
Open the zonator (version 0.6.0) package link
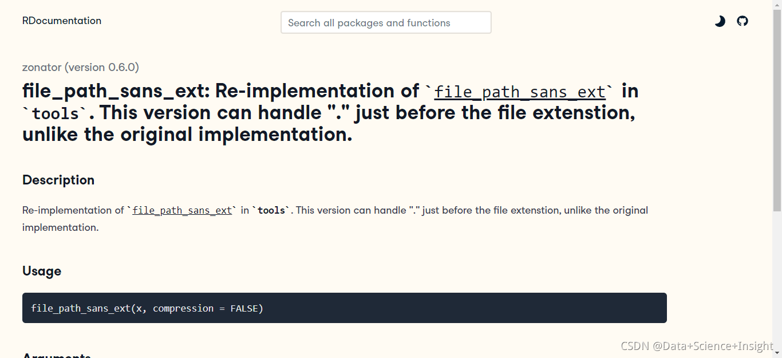pos(81,67)
